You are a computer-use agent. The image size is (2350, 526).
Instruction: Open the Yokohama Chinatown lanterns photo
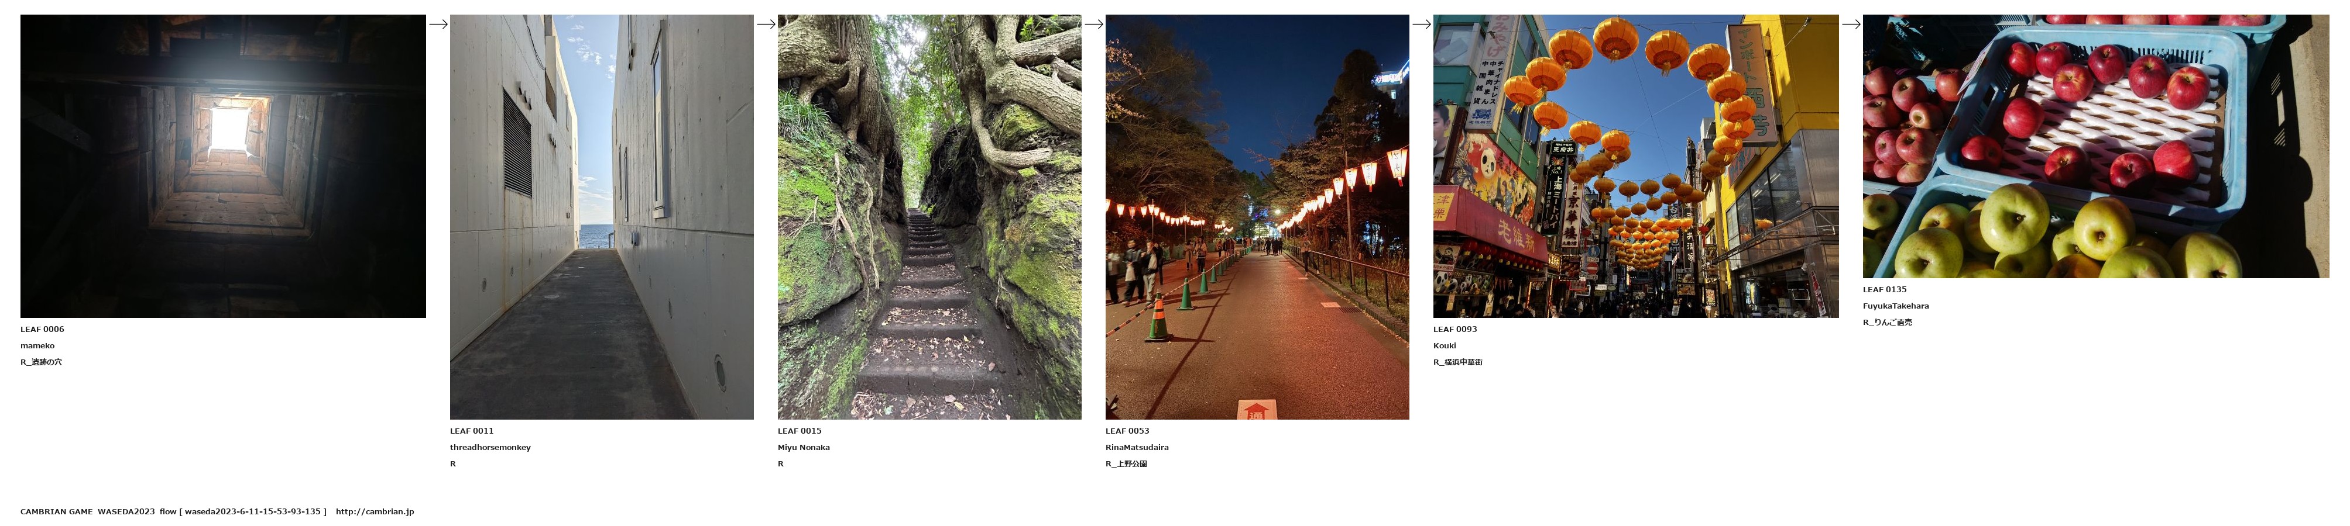click(x=1636, y=166)
